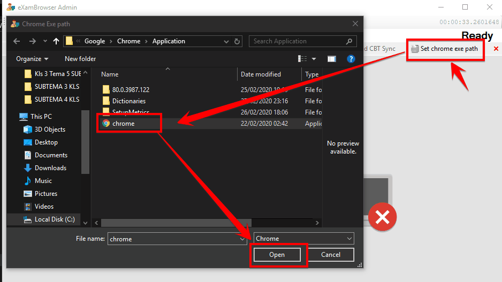Image resolution: width=502 pixels, height=282 pixels.
Task: Click the Cancel button
Action: (x=331, y=255)
